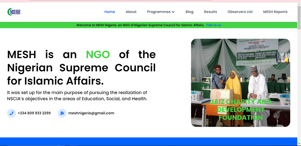Open the MESH Reports page
The width and height of the screenshot is (301, 146).
275,12
